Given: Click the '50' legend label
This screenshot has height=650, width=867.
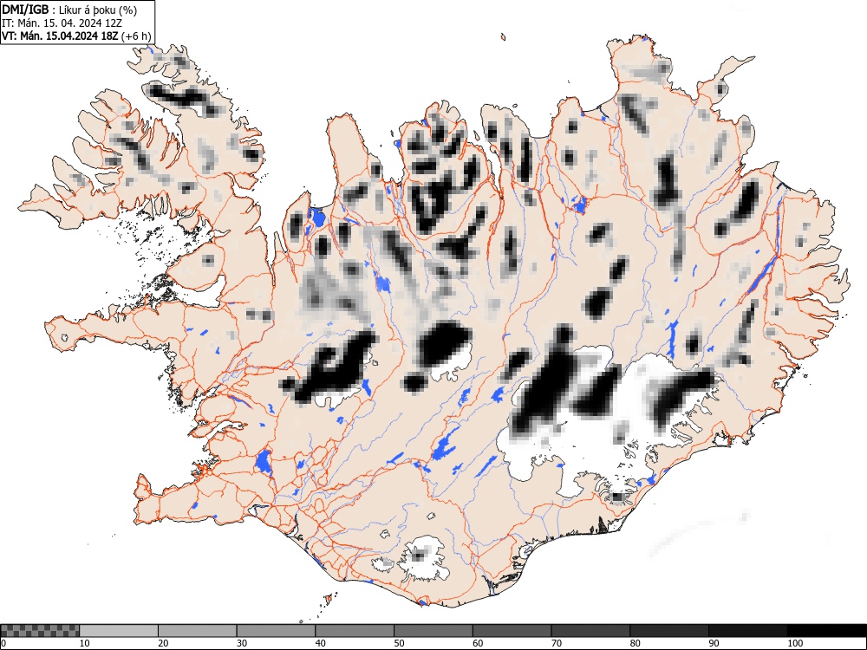Looking at the screenshot, I should (x=399, y=643).
